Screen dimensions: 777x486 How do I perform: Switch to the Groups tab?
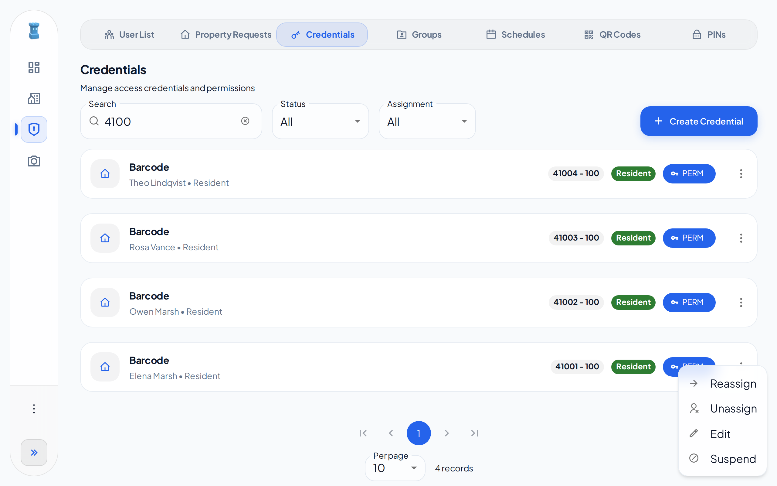click(x=419, y=35)
